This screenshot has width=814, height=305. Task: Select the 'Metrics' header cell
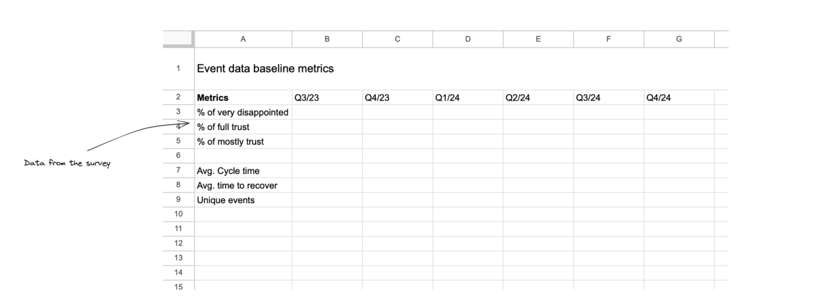pyautogui.click(x=212, y=97)
